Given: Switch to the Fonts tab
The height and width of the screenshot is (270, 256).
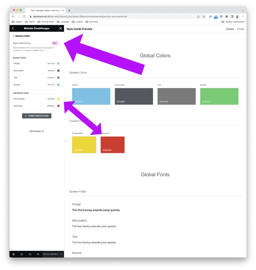Looking at the screenshot, I should click(240, 29).
